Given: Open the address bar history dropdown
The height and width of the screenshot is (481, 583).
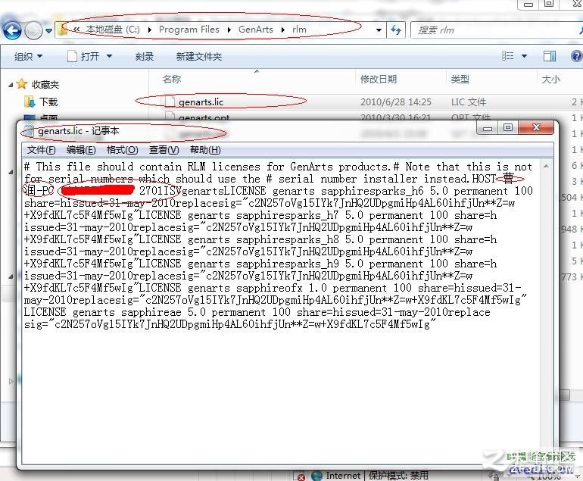Looking at the screenshot, I should [379, 30].
